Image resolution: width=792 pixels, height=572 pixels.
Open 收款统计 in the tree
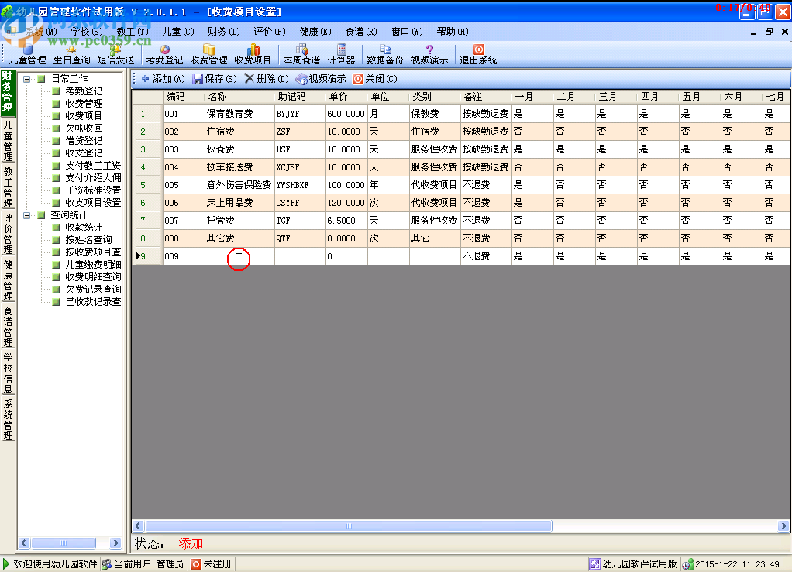point(84,228)
